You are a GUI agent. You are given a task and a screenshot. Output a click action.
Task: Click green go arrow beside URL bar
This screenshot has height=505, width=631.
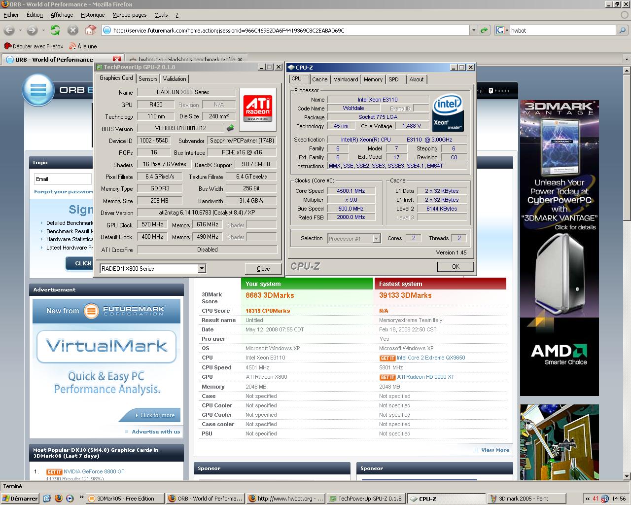click(x=484, y=31)
